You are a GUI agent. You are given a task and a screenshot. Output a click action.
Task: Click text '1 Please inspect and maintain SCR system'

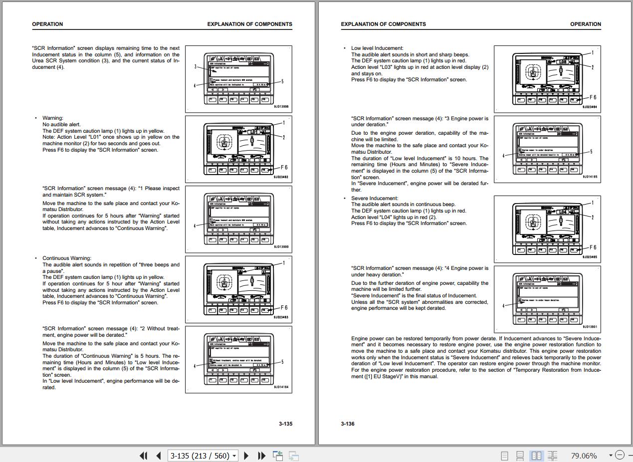111,192
